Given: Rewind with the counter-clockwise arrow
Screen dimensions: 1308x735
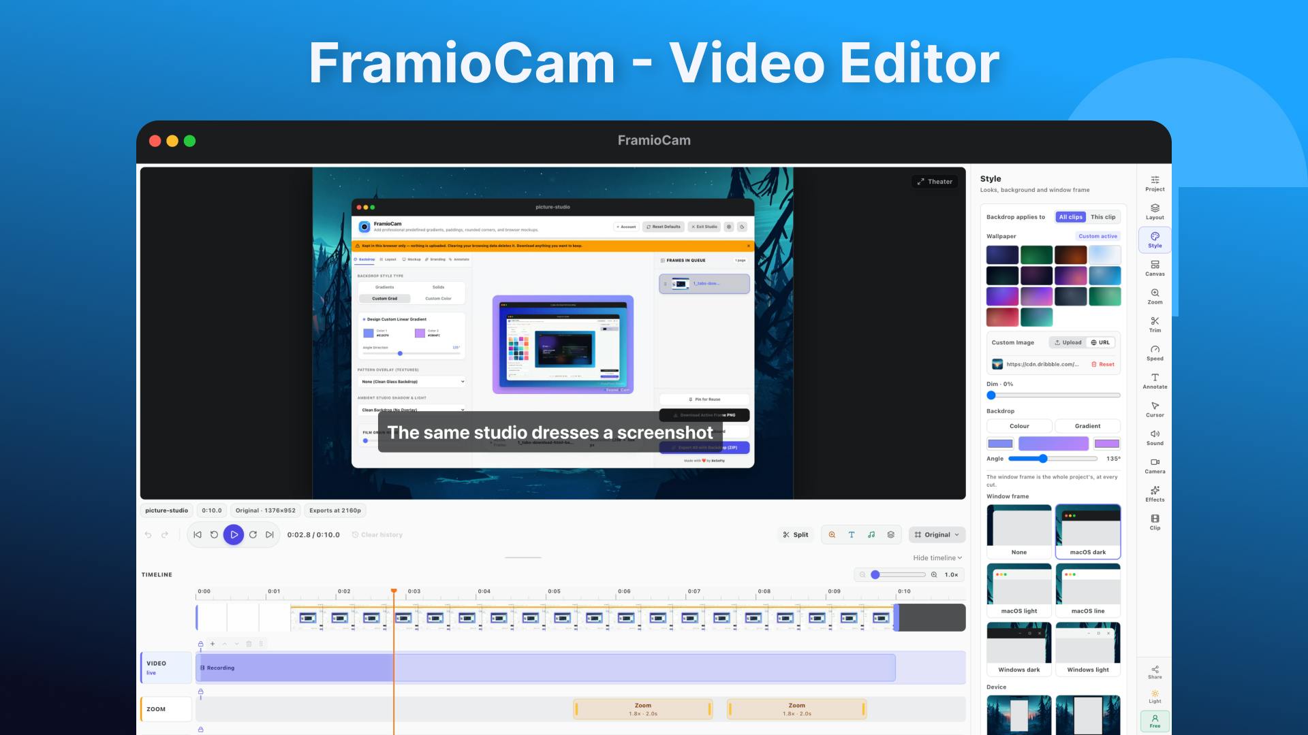Looking at the screenshot, I should [214, 535].
